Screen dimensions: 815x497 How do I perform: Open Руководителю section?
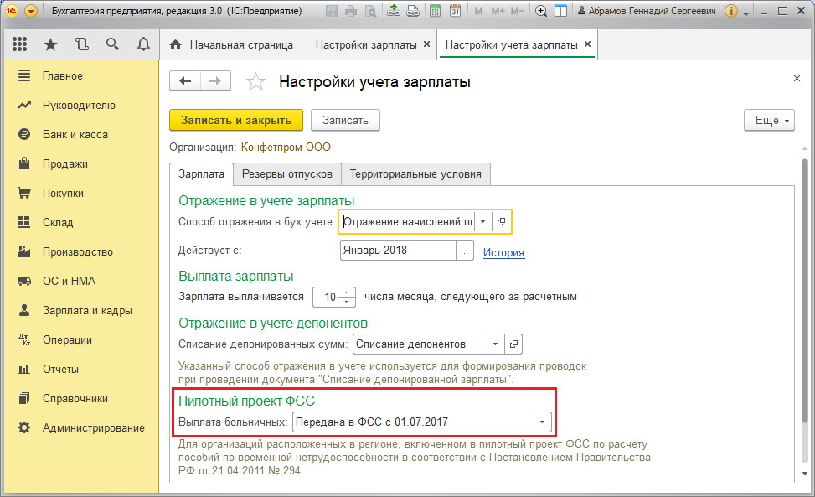[x=81, y=105]
